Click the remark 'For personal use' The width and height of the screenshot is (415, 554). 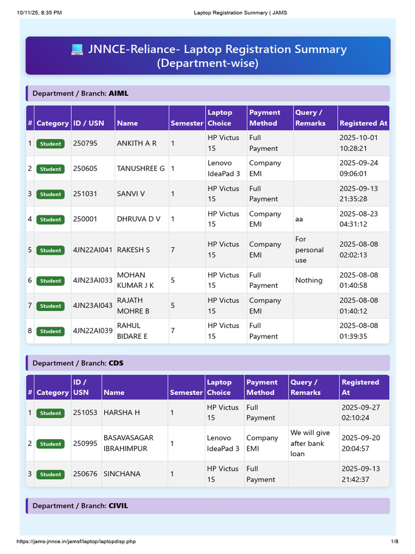point(310,250)
